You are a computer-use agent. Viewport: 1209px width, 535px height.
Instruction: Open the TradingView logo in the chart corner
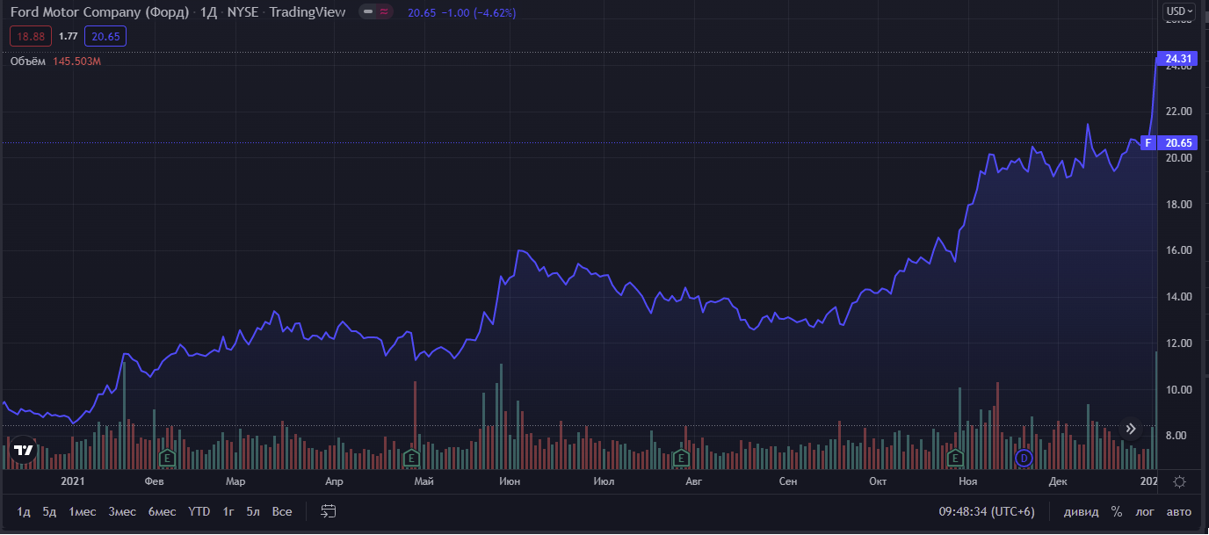(25, 450)
